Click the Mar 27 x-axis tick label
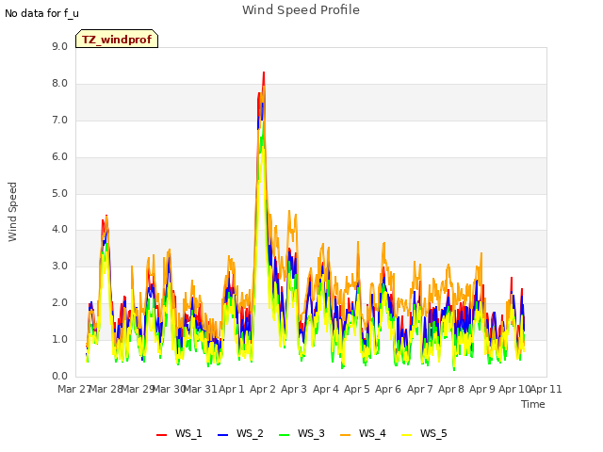 click(73, 389)
